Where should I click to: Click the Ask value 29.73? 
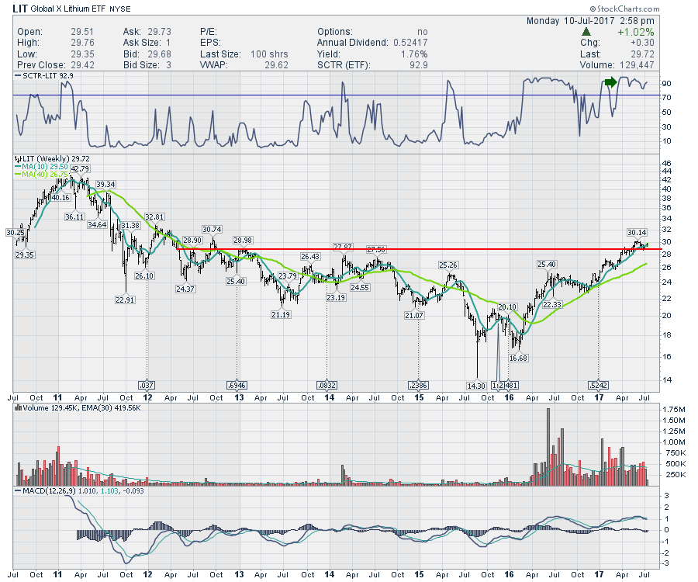click(x=159, y=32)
